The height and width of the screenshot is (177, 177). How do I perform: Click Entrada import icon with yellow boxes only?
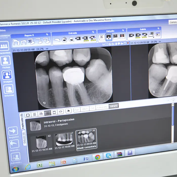coord(85,39)
